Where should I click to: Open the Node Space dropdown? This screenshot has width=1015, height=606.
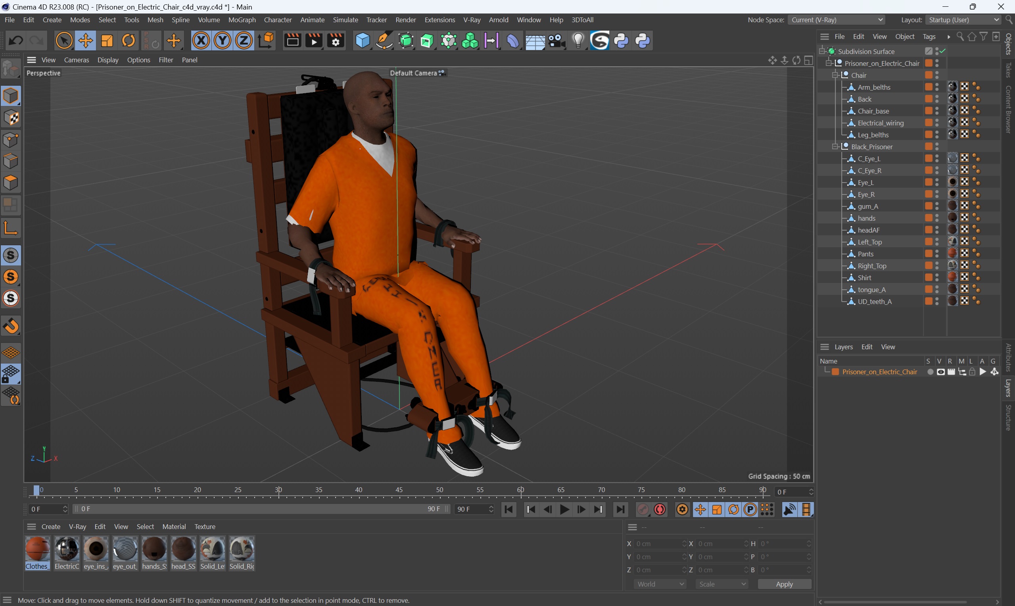coord(837,19)
